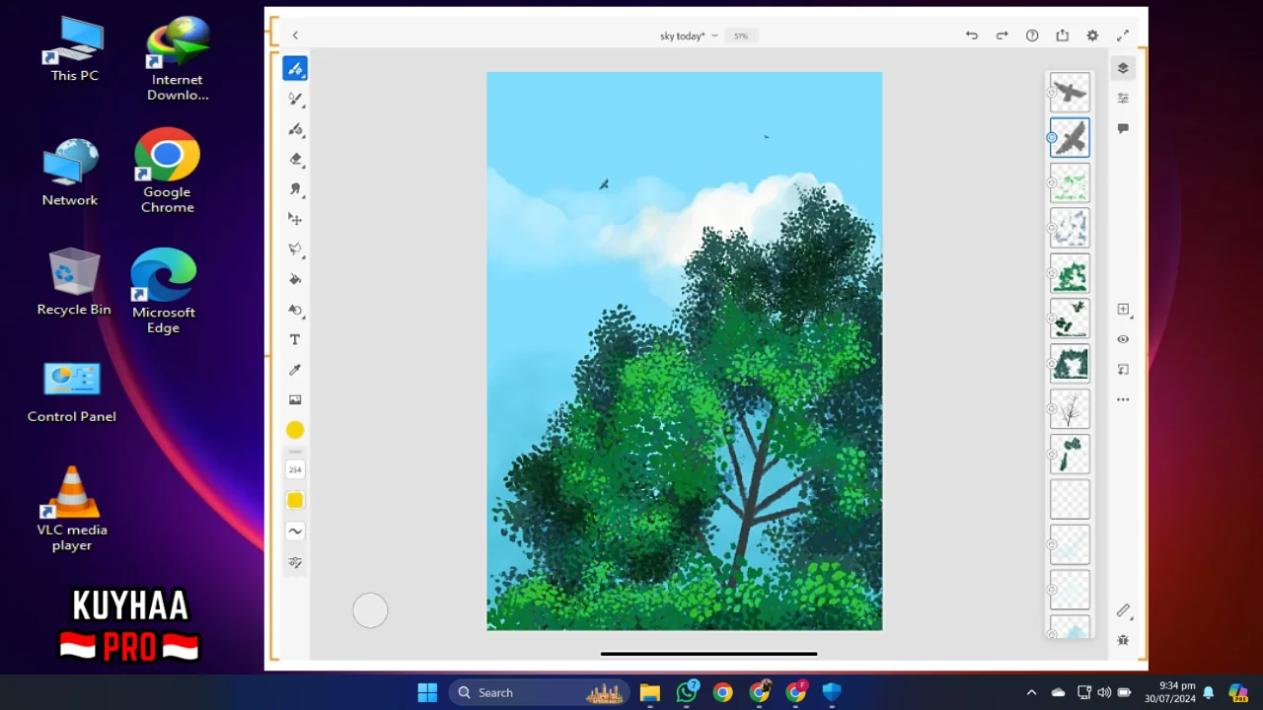The height and width of the screenshot is (710, 1263).
Task: Open Control Panel desktop icon
Action: (72, 392)
